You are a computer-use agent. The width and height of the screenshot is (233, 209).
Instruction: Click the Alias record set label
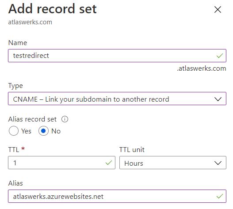32,119
